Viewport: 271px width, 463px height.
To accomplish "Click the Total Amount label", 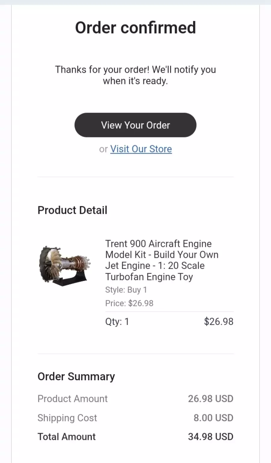I will click(67, 437).
